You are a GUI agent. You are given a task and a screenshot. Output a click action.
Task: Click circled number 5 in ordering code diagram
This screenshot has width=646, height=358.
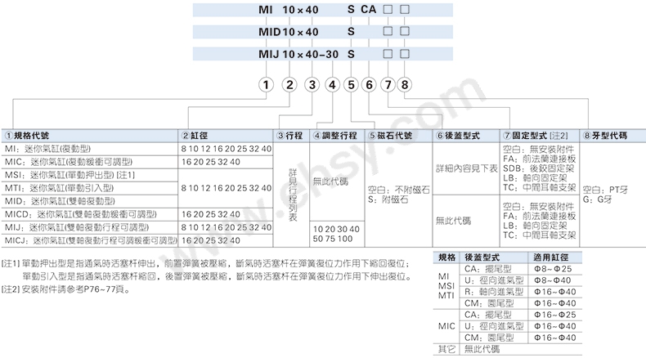[x=351, y=85]
